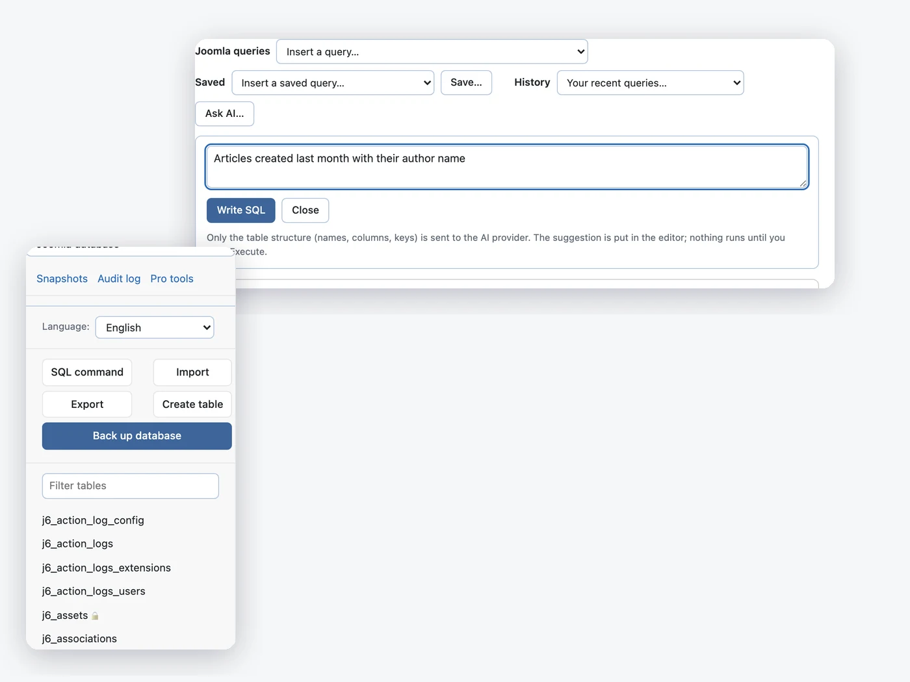Click the Create table button

tap(192, 404)
